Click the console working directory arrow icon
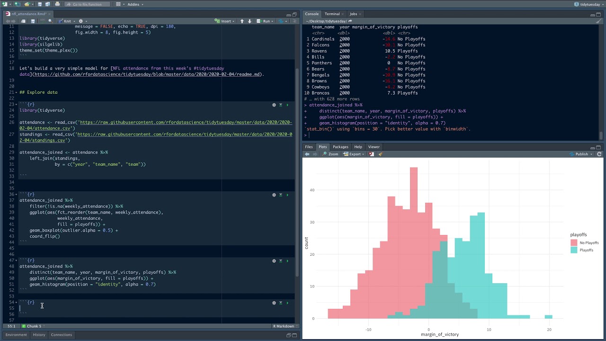 coord(350,21)
